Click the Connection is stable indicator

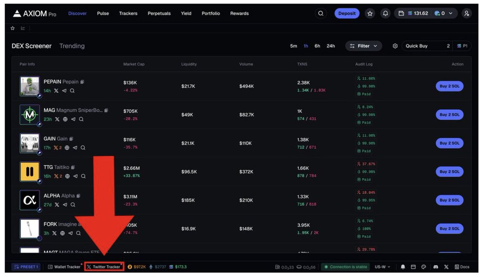click(345, 267)
